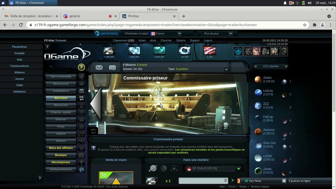The image size is (336, 189).
Task: Expand the 11/11 planètes right dropdown arrow
Action: (286, 66)
